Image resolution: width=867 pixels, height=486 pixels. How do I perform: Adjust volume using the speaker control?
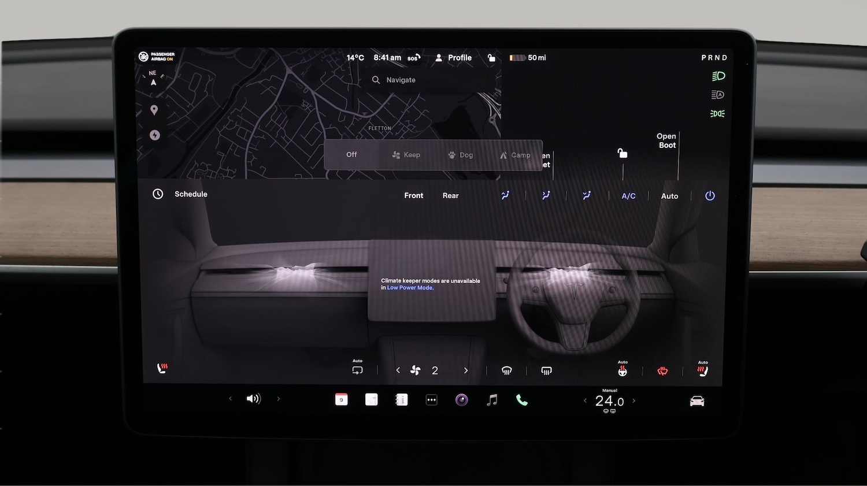click(x=254, y=399)
